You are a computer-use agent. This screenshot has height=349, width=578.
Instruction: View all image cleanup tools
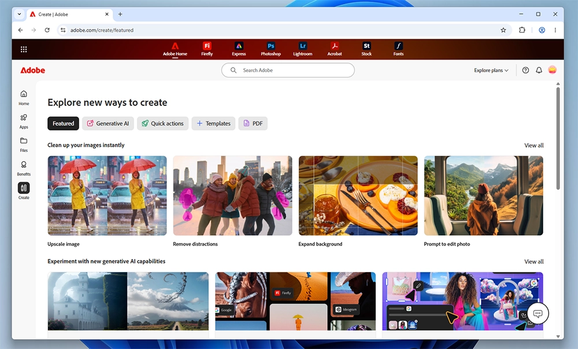(x=533, y=145)
